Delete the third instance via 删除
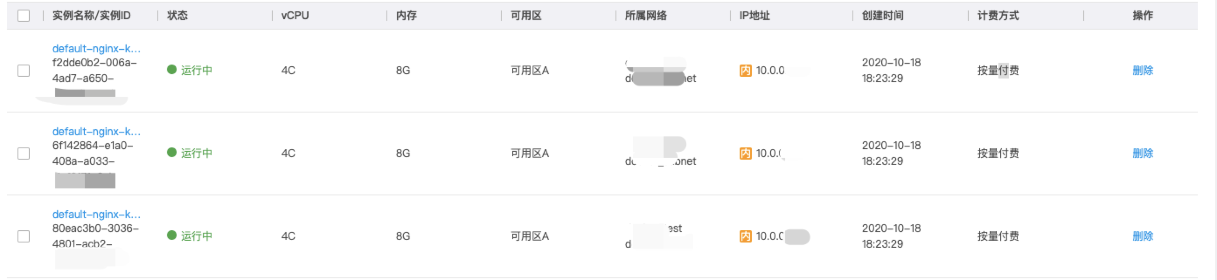The height and width of the screenshot is (280, 1217). (1142, 236)
